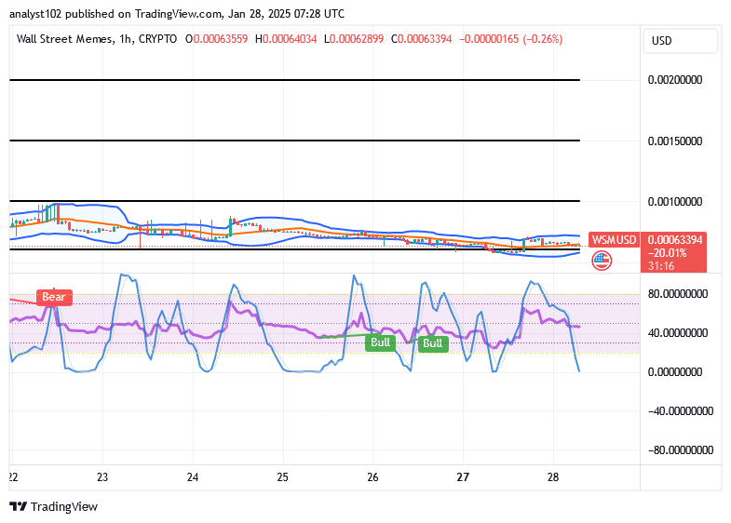Screen dimensions: 731x523
Task: Click the black horizontal line at 0.00200000
Action: (x=294, y=80)
